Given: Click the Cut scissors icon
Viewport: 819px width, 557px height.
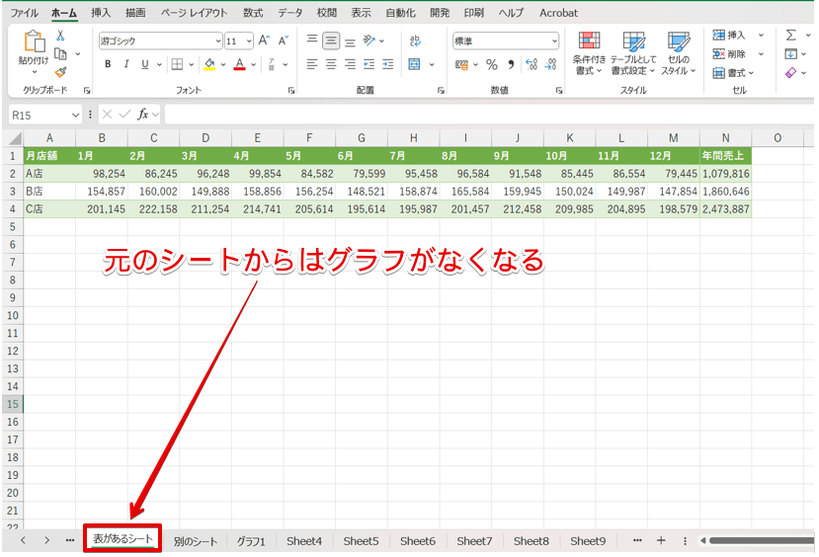Looking at the screenshot, I should point(60,36).
